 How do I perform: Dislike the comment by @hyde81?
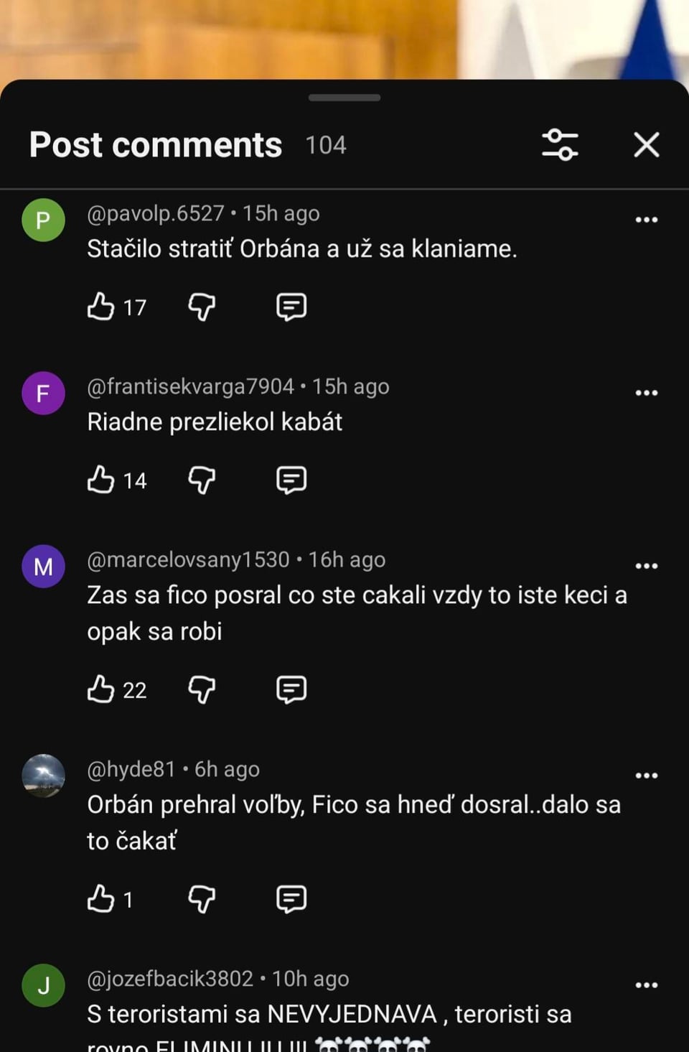tap(202, 899)
